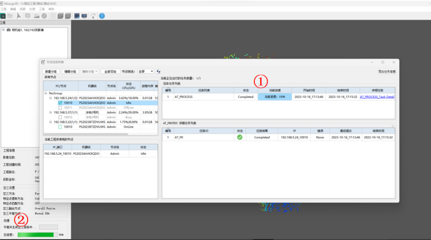431x240 pixels.
Task: Click the 当前进度 100% progress bar
Action: pyautogui.click(x=275, y=97)
